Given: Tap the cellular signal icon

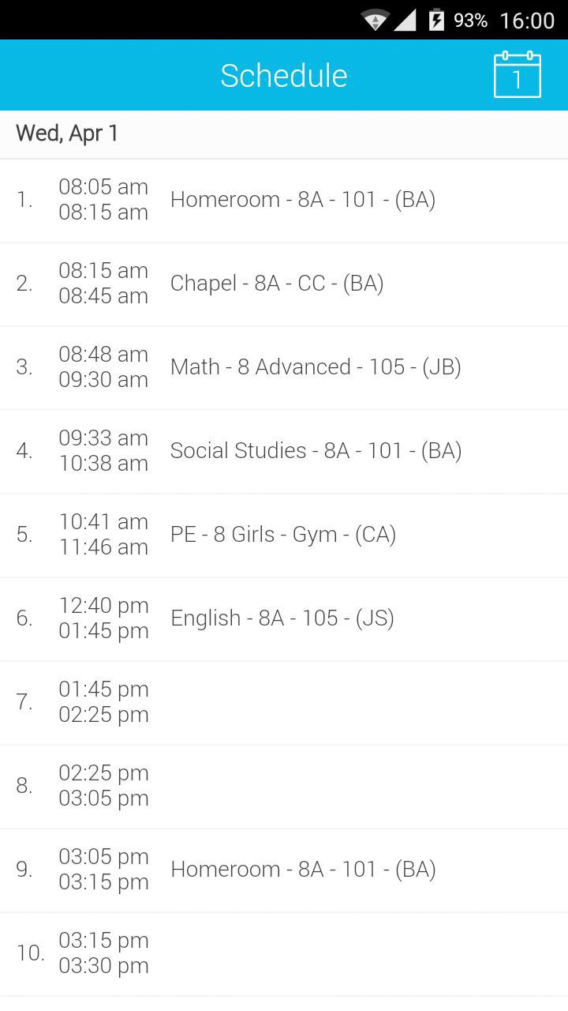Looking at the screenshot, I should (x=405, y=20).
